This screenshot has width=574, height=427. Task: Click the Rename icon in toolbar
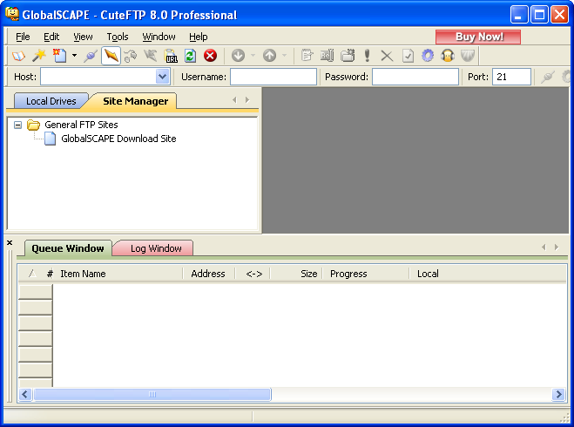pyautogui.click(x=327, y=56)
